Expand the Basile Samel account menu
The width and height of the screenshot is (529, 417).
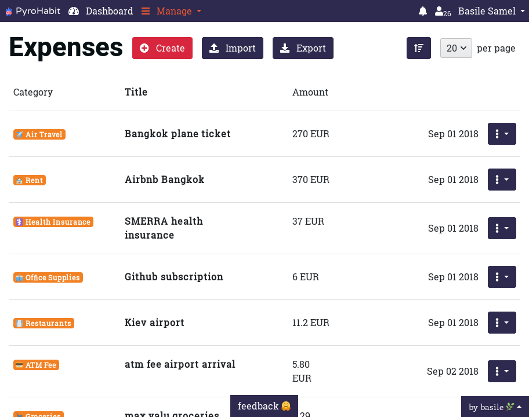coord(491,11)
